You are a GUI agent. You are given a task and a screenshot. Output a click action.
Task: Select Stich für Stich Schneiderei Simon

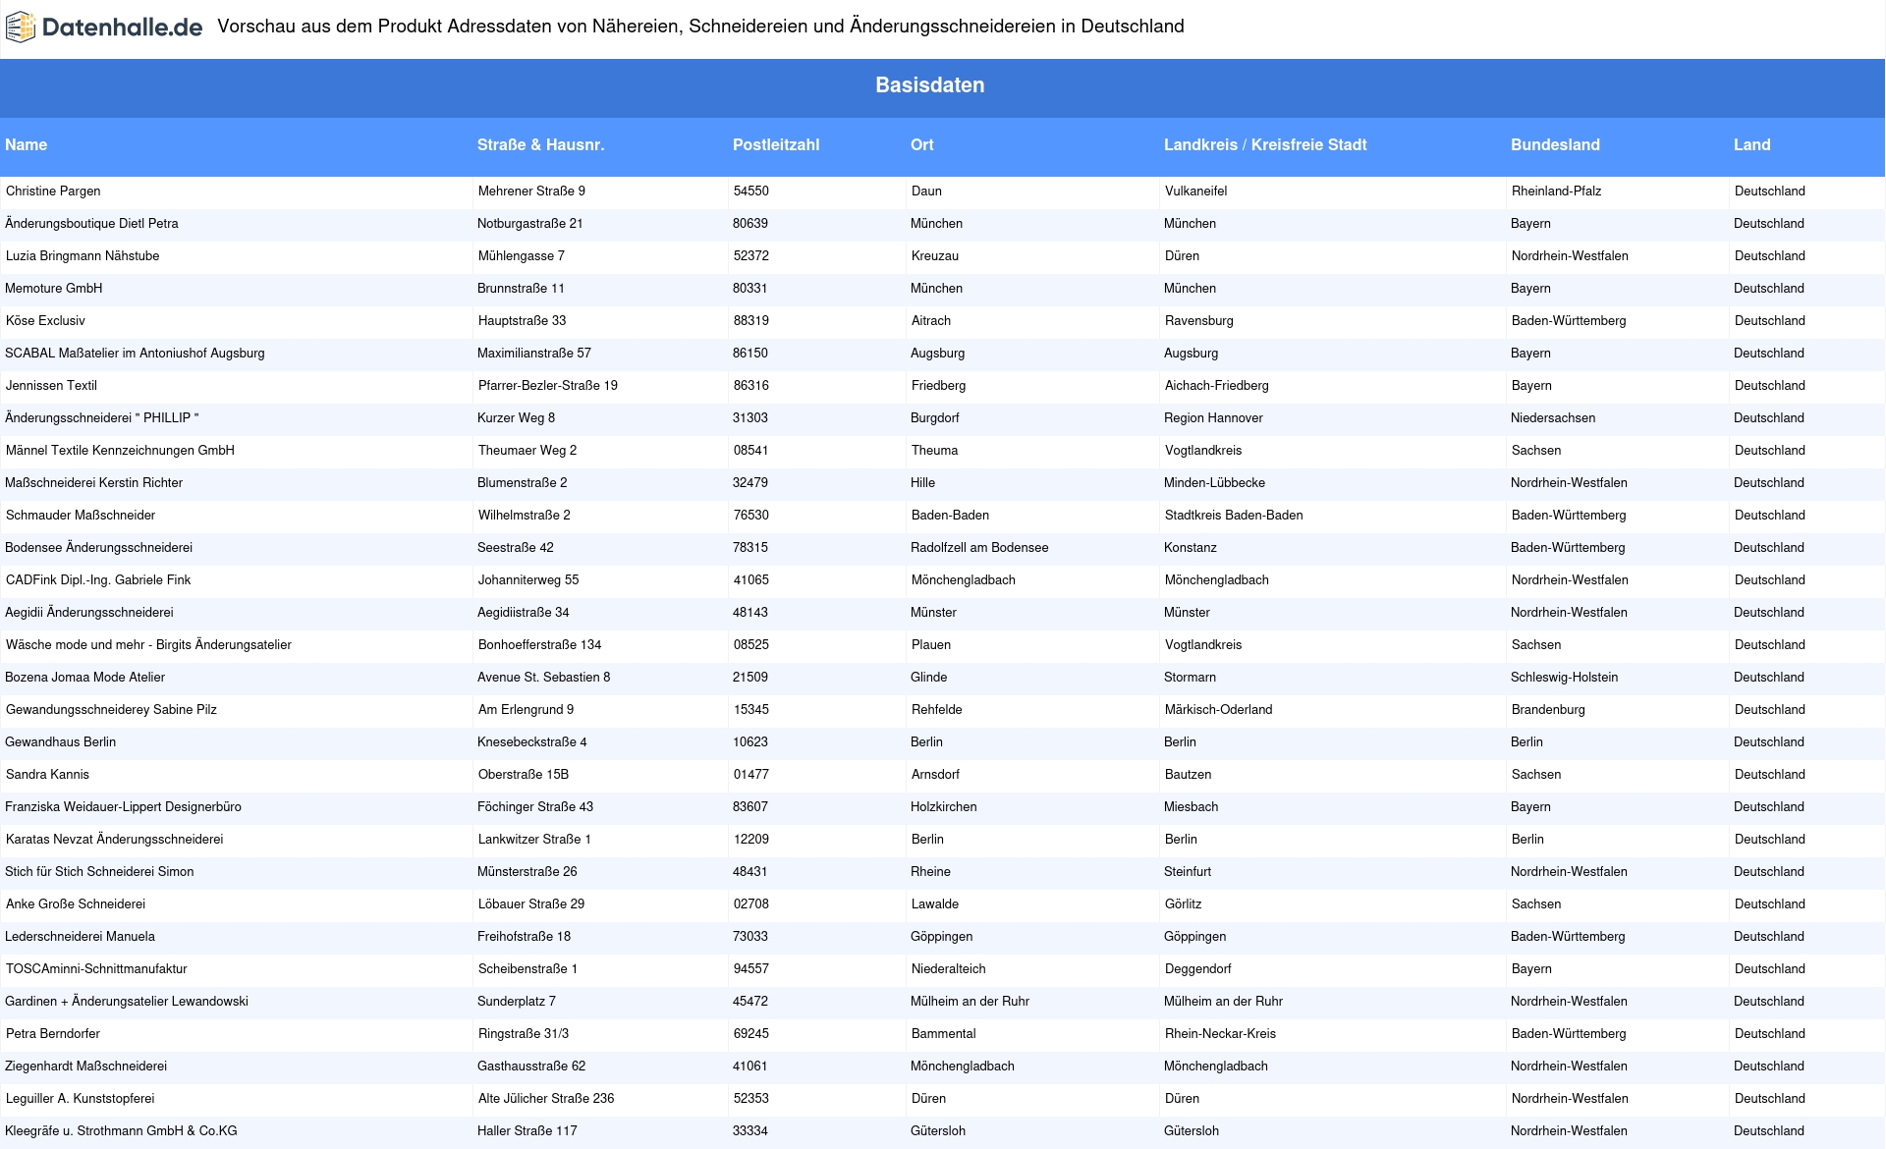pos(99,872)
